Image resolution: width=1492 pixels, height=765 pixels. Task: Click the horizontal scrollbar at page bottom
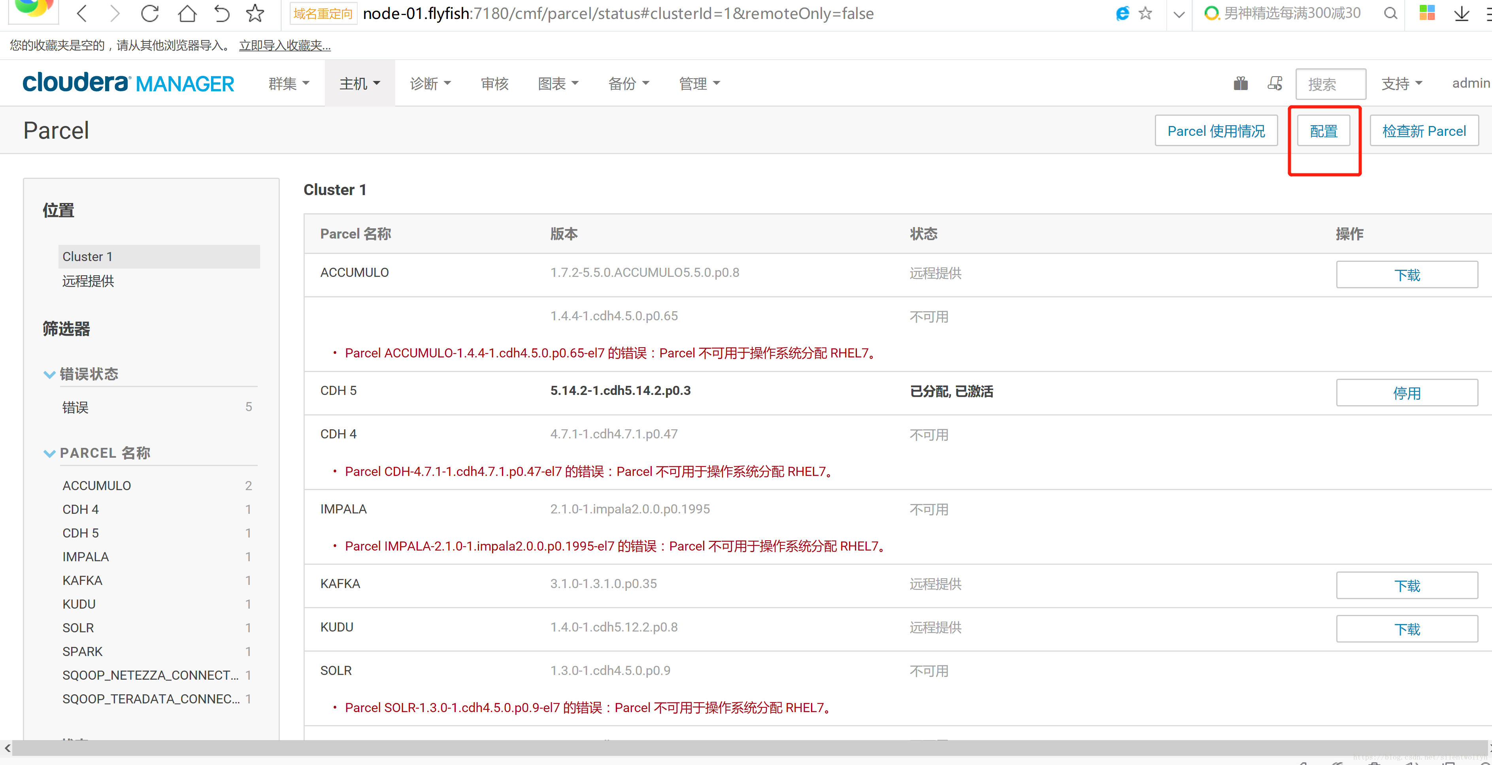click(x=749, y=748)
